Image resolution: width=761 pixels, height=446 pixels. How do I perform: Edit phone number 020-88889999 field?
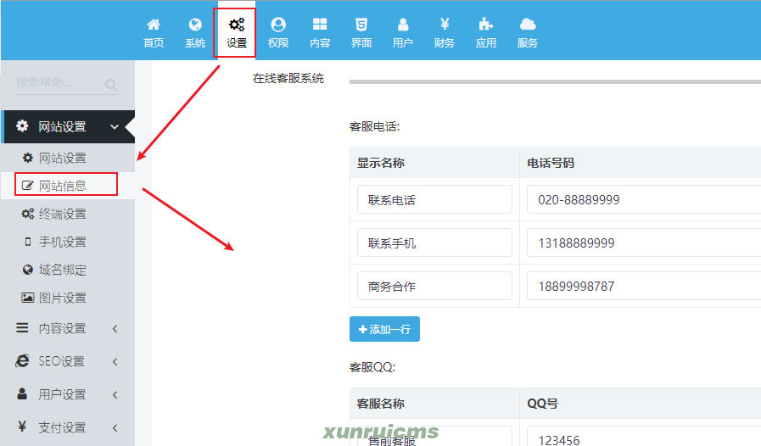click(x=644, y=199)
